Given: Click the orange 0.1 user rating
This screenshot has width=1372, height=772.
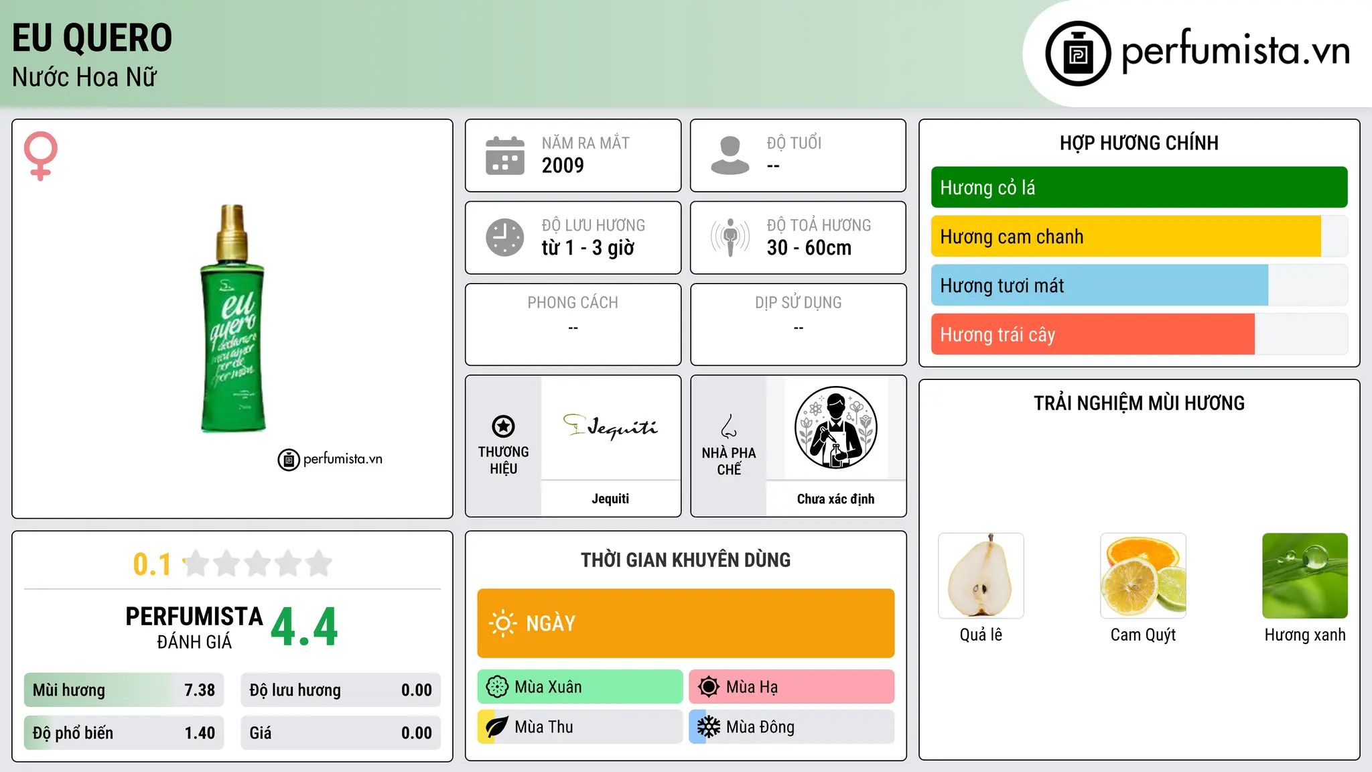Looking at the screenshot, I should click(152, 564).
